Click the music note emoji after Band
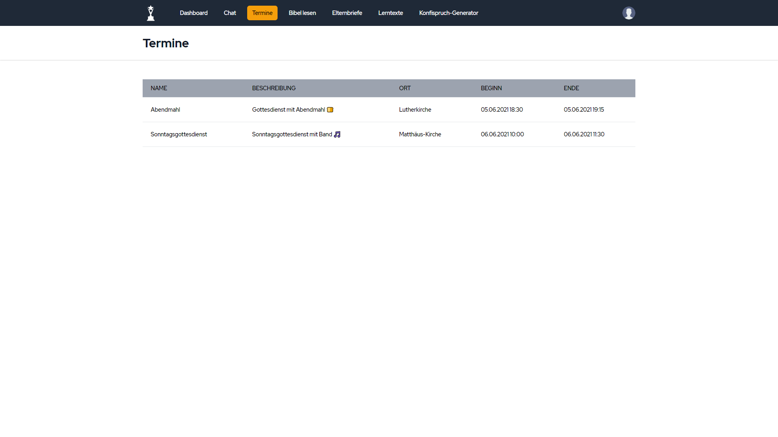Screen dimensions: 778x437 pos(337,134)
